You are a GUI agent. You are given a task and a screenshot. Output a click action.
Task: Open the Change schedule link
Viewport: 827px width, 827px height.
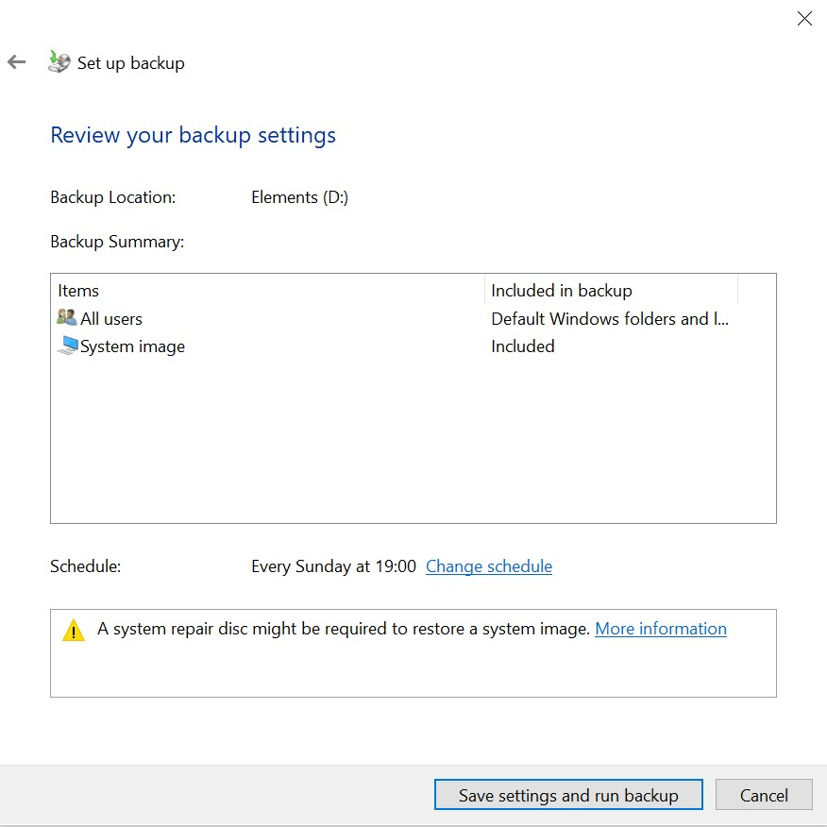(x=488, y=566)
